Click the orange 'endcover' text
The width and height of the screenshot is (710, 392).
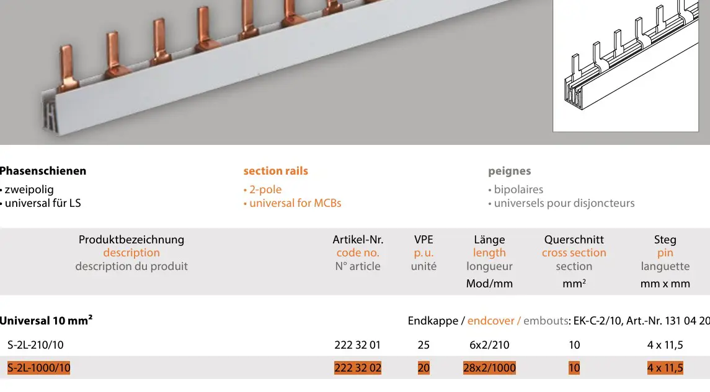tap(491, 321)
